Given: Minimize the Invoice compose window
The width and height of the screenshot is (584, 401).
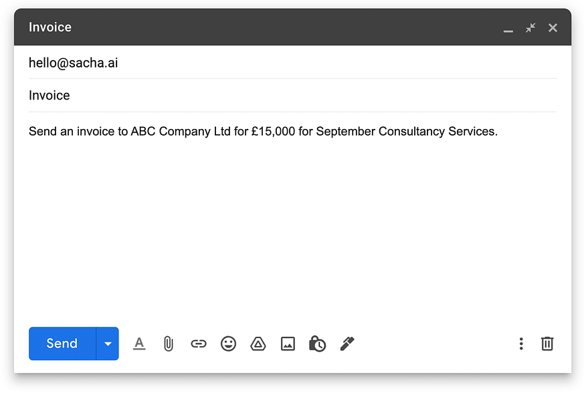Looking at the screenshot, I should pos(508,28).
